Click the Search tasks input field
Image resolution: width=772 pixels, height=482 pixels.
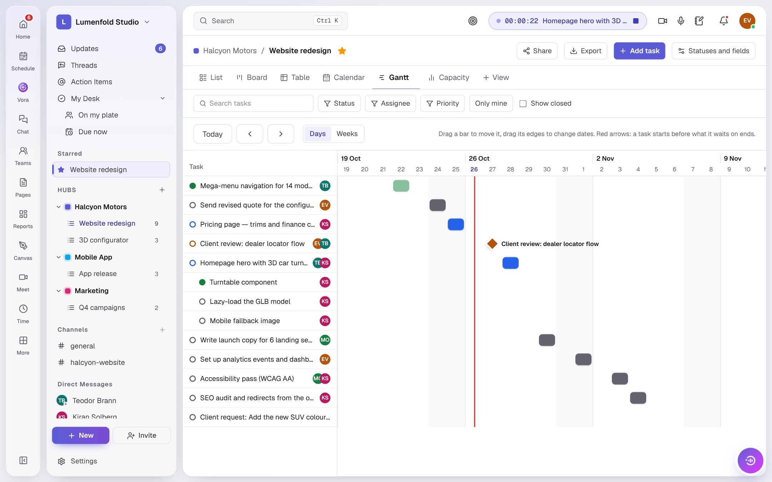tap(253, 103)
